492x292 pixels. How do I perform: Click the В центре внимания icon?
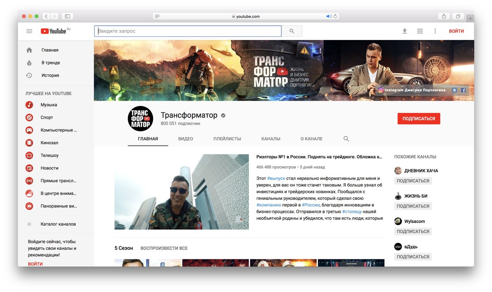29,194
